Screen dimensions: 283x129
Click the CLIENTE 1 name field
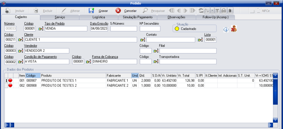tap(81, 40)
